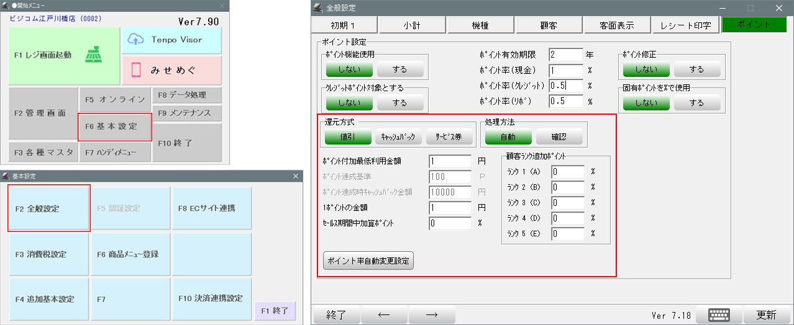The image size is (794, 325).
Task: Select 確認 as 処理方法
Action: coord(559,136)
